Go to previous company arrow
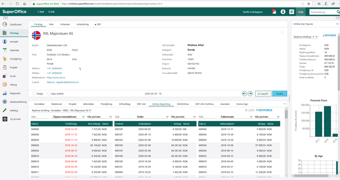340x180 pixels. pos(244,94)
